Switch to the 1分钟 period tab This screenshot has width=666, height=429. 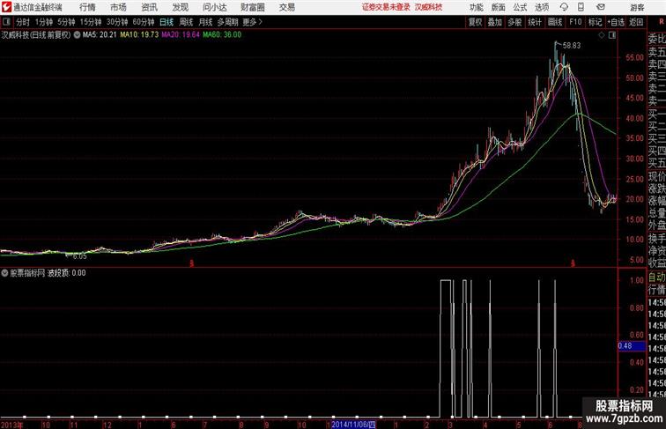click(x=44, y=22)
